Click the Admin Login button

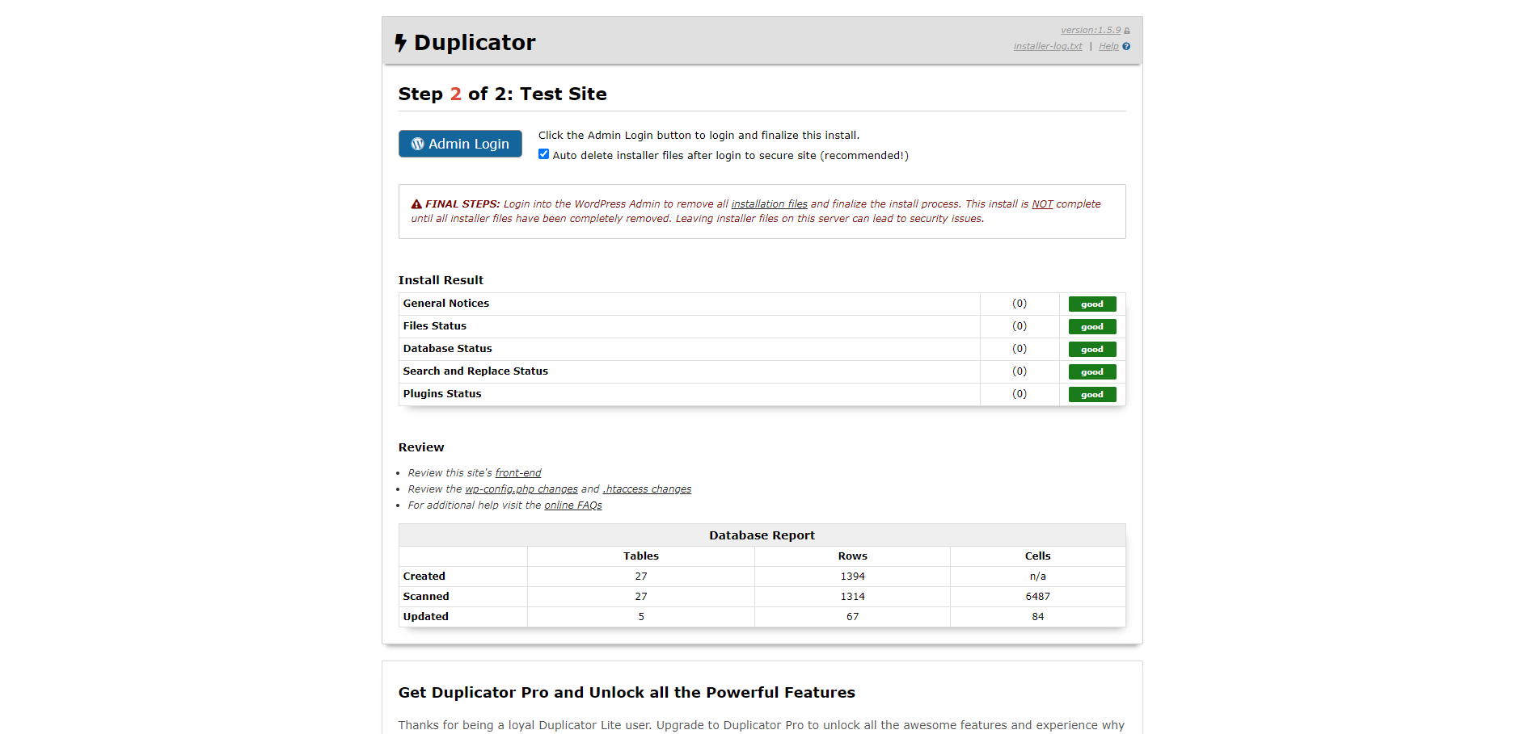460,144
